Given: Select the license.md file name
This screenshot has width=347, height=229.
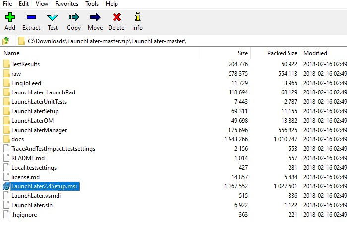Looking at the screenshot, I should point(25,177).
